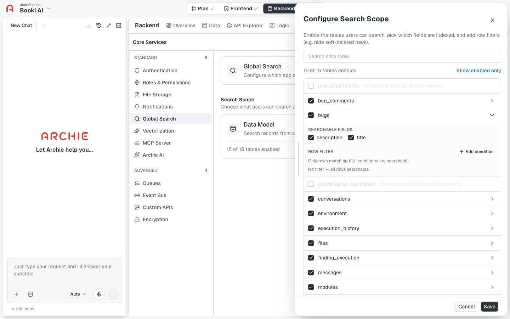Image resolution: width=510 pixels, height=319 pixels.
Task: Collapse the bugs table row
Action: point(492,115)
